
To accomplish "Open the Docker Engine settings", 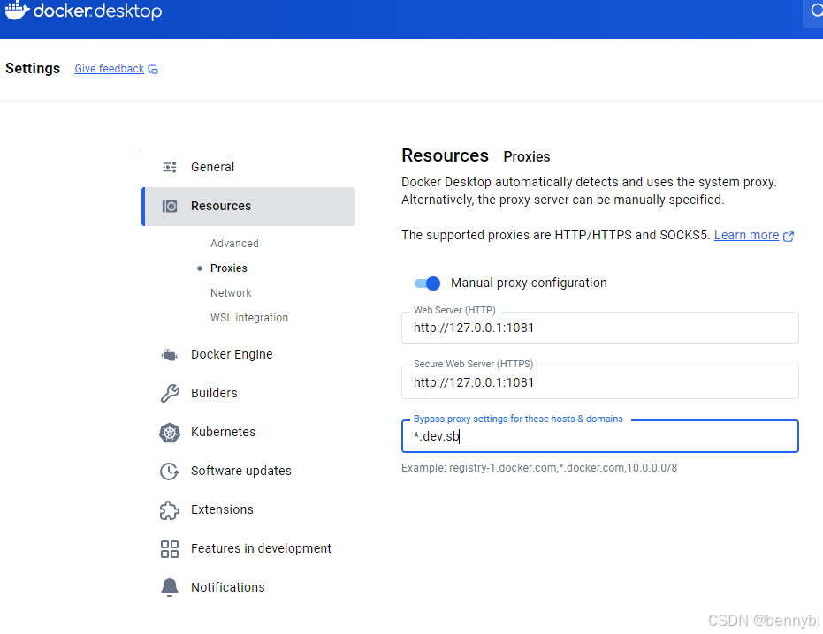I will (248, 354).
